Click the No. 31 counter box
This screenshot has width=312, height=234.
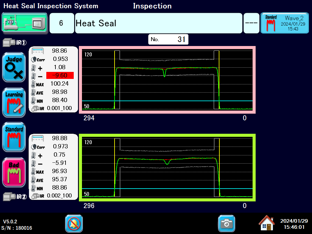click(168, 39)
